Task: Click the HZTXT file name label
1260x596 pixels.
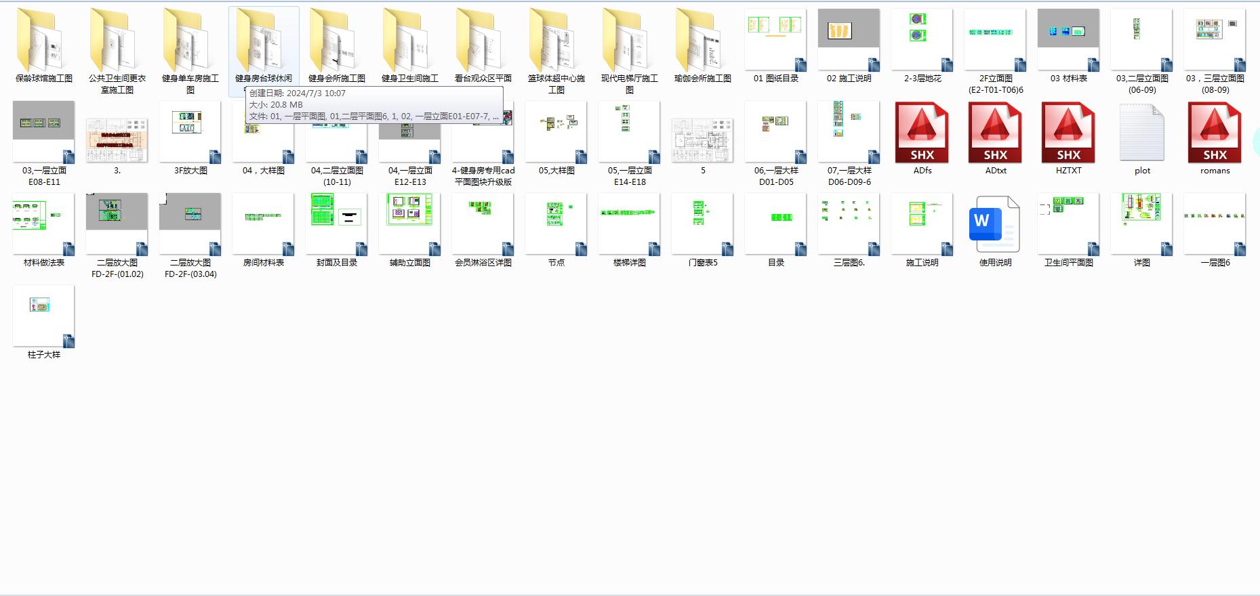Action: click(x=1069, y=171)
